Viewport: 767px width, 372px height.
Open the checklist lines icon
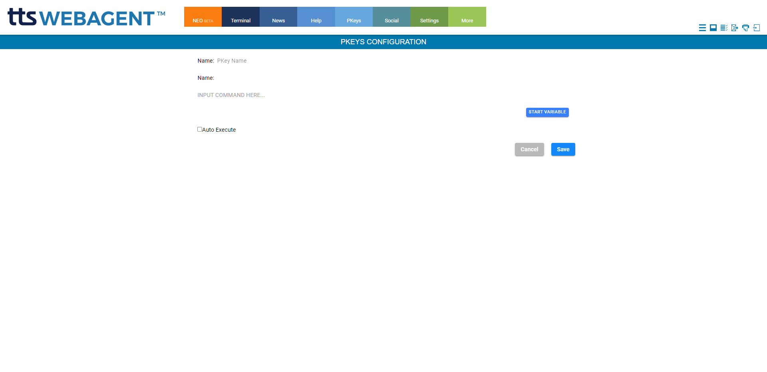724,28
